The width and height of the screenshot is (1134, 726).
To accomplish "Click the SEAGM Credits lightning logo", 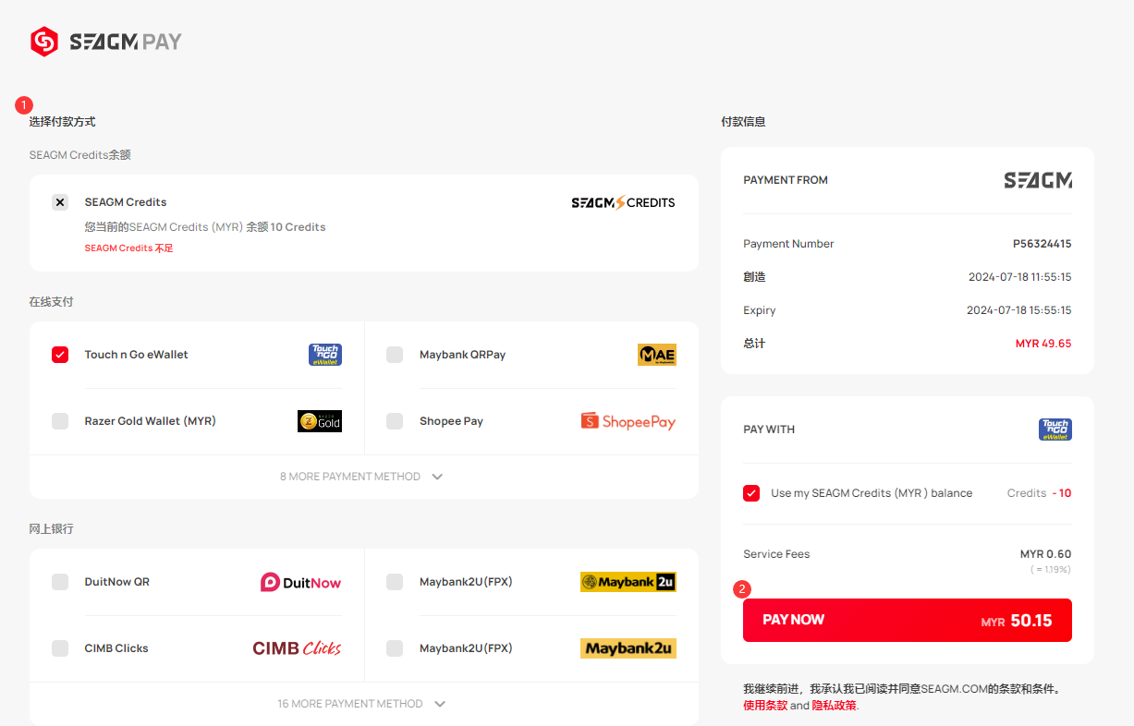I will pyautogui.click(x=623, y=202).
